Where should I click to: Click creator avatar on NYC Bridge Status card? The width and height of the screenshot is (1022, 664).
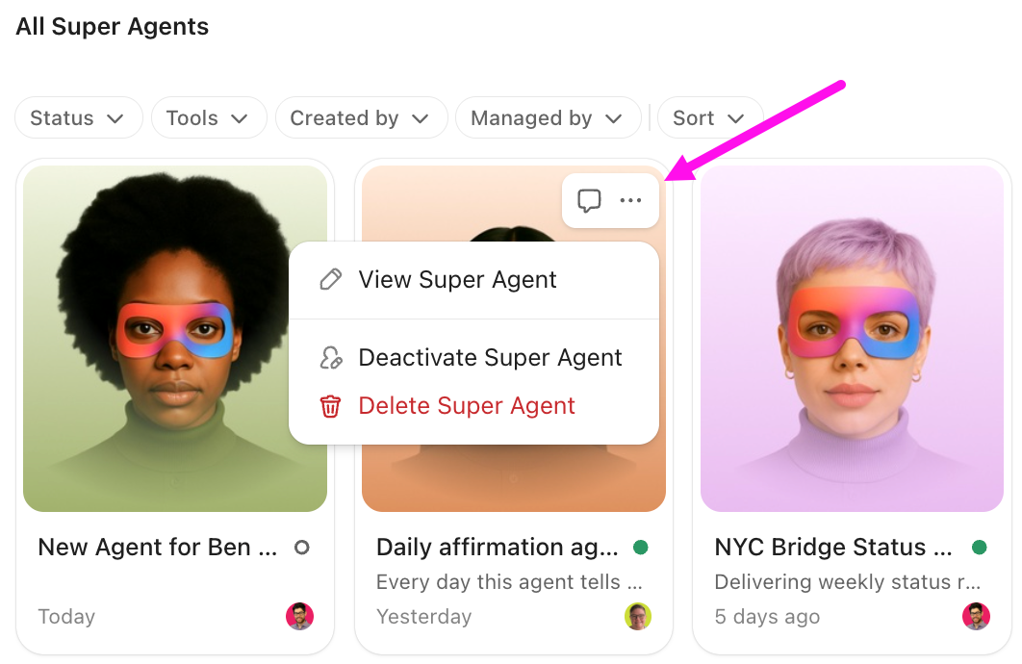point(976,617)
